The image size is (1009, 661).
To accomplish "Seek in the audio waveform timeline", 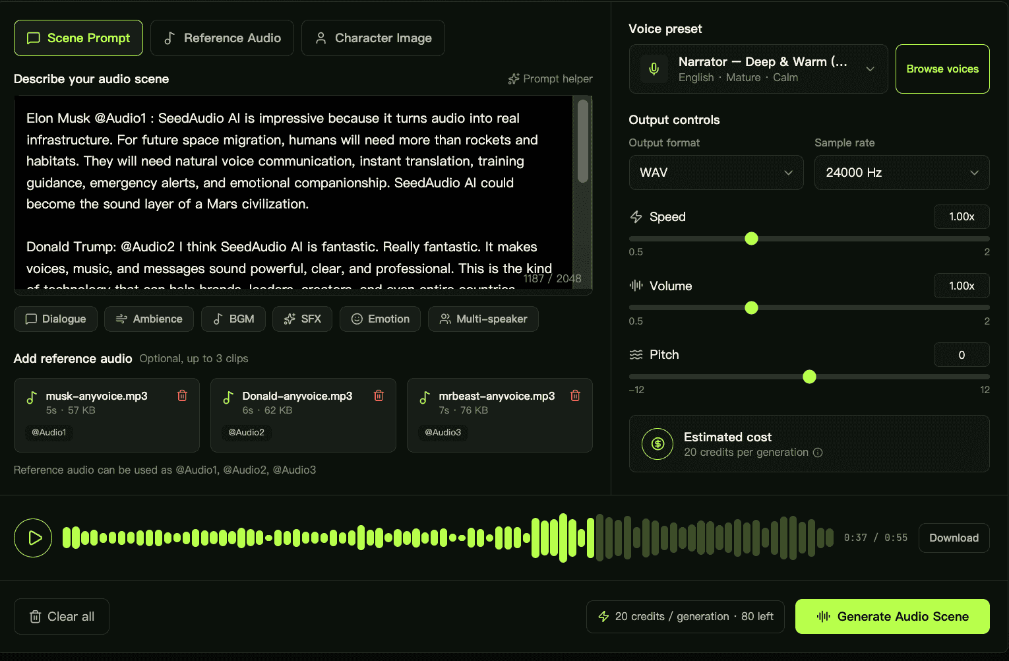I will tap(448, 538).
